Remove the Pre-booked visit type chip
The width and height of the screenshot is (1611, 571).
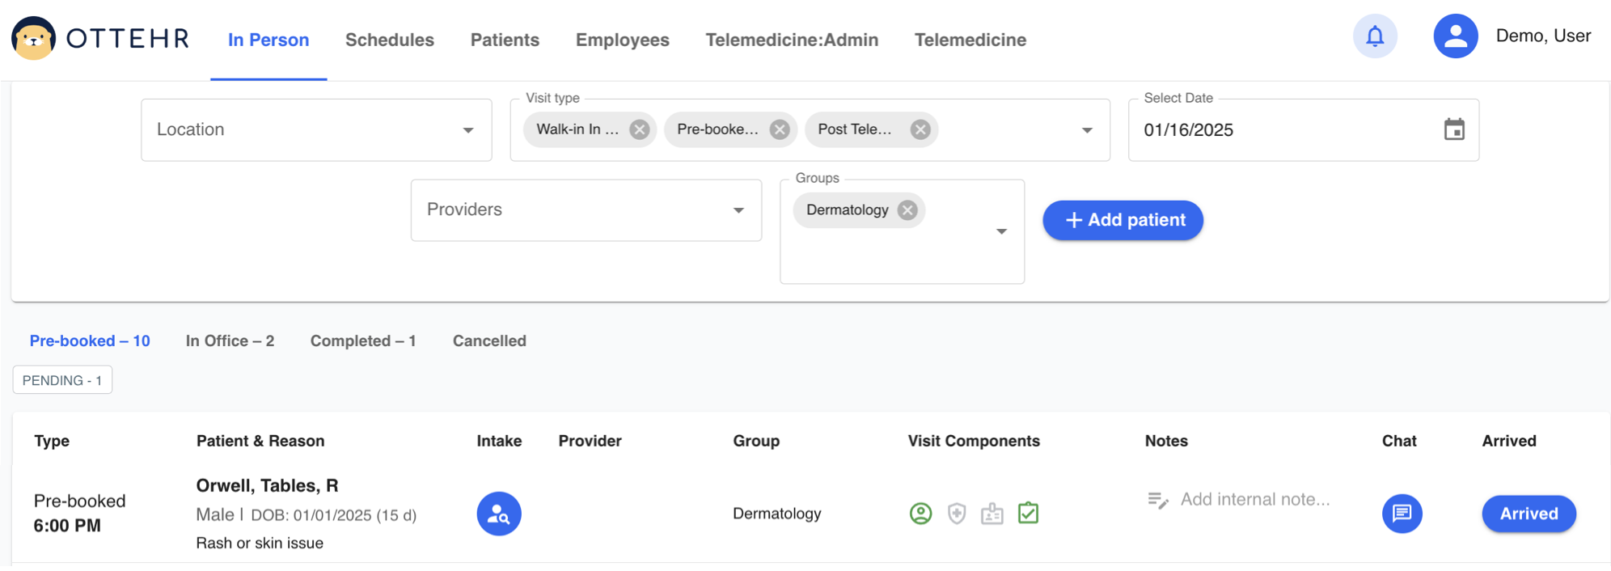click(x=780, y=129)
